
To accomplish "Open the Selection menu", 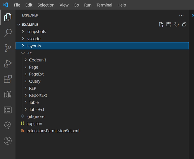I will click(x=46, y=5).
